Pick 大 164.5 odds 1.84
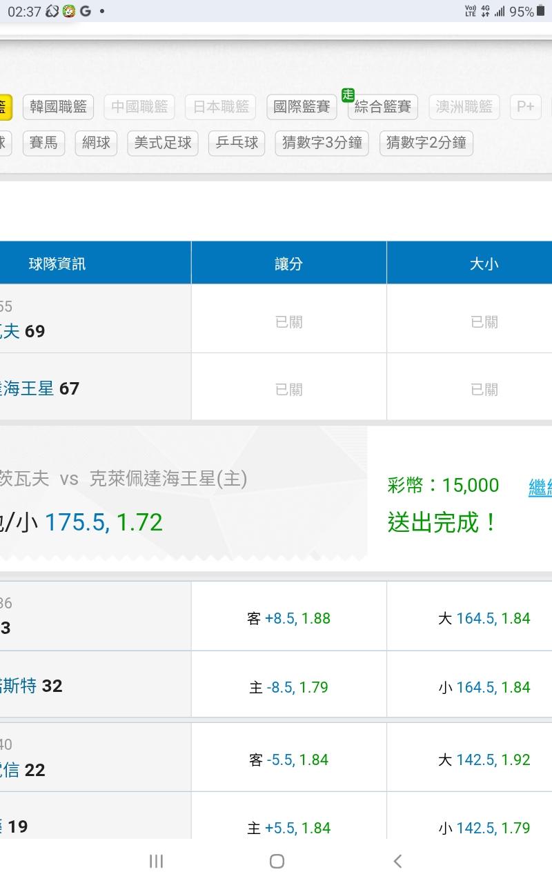Screen dimensions: 552x883 coord(484,619)
